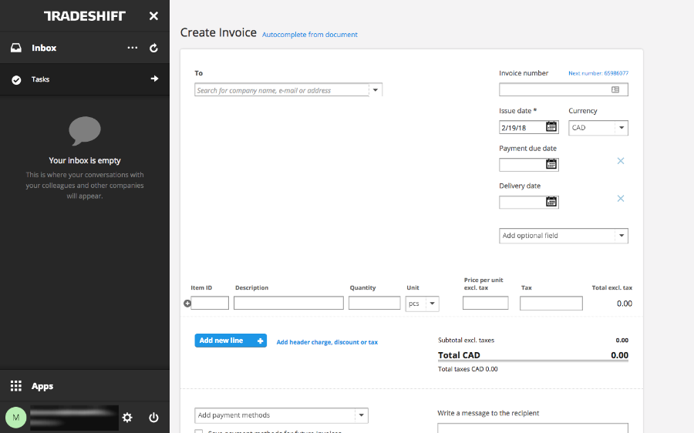Viewport: 694px width, 433px height.
Task: Open Delivery date calendar picker
Action: pos(551,202)
